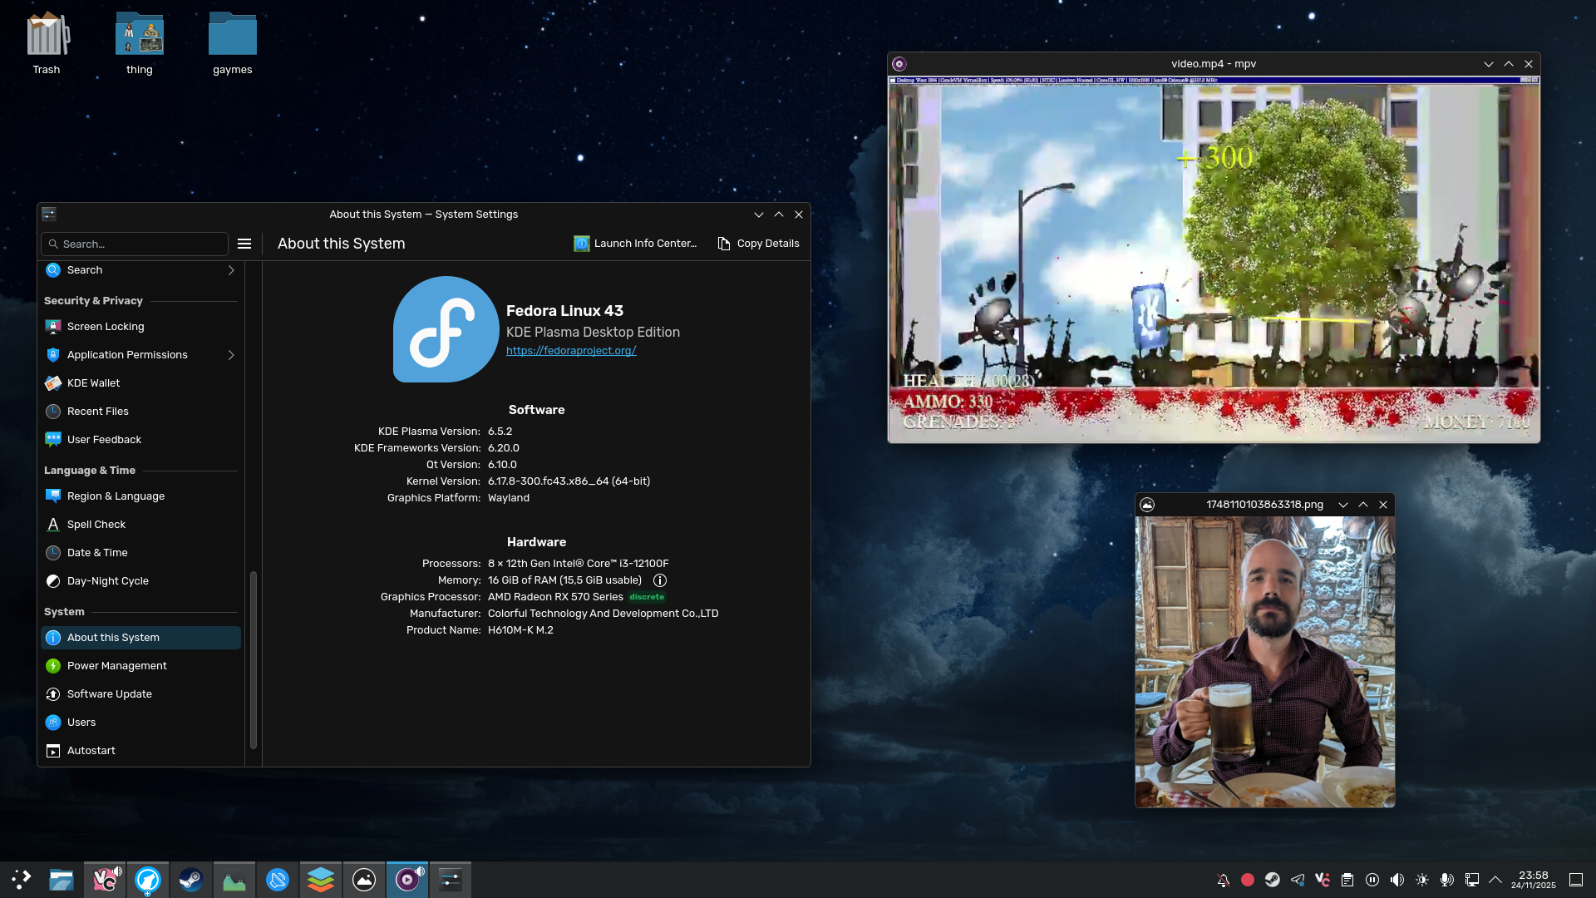Open the Steam icon in taskbar
The height and width of the screenshot is (898, 1596).
pyautogui.click(x=191, y=880)
